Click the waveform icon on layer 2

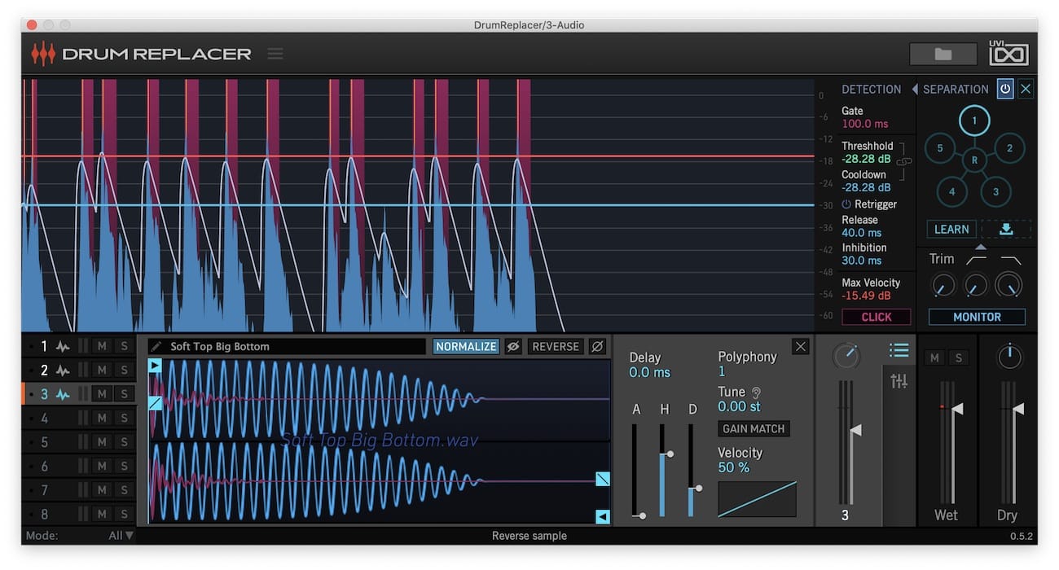tap(63, 370)
